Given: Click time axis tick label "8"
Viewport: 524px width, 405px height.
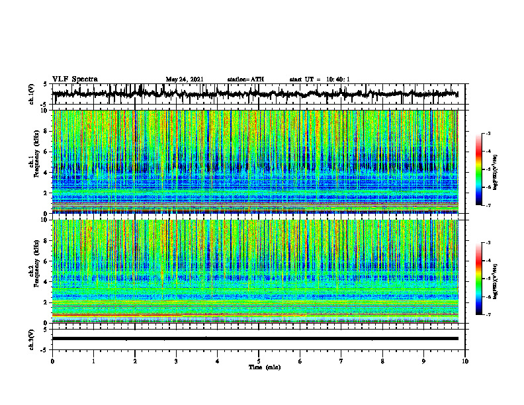Looking at the screenshot, I should point(382,361).
